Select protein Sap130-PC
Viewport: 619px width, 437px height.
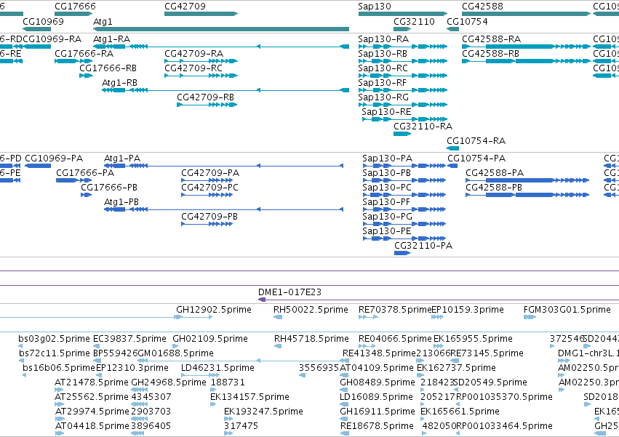pyautogui.click(x=404, y=195)
